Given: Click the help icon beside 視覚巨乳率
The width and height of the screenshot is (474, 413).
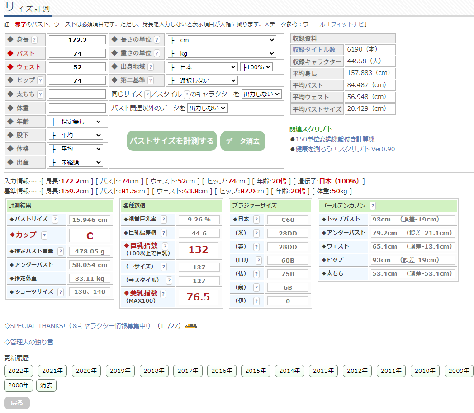Looking at the screenshot, I should (164, 220).
